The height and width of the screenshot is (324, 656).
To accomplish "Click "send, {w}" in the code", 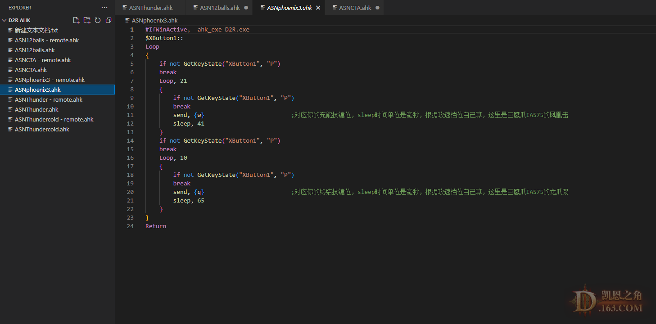I will [189, 115].
